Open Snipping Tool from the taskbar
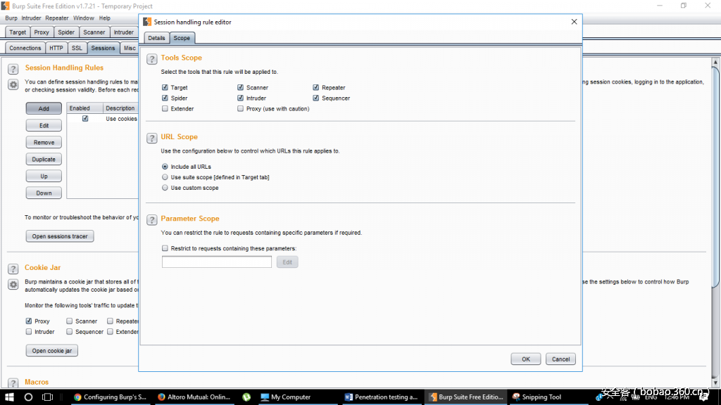 tap(539, 397)
